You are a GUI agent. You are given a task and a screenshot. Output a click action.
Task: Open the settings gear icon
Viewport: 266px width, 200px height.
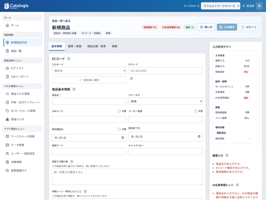tap(259, 6)
